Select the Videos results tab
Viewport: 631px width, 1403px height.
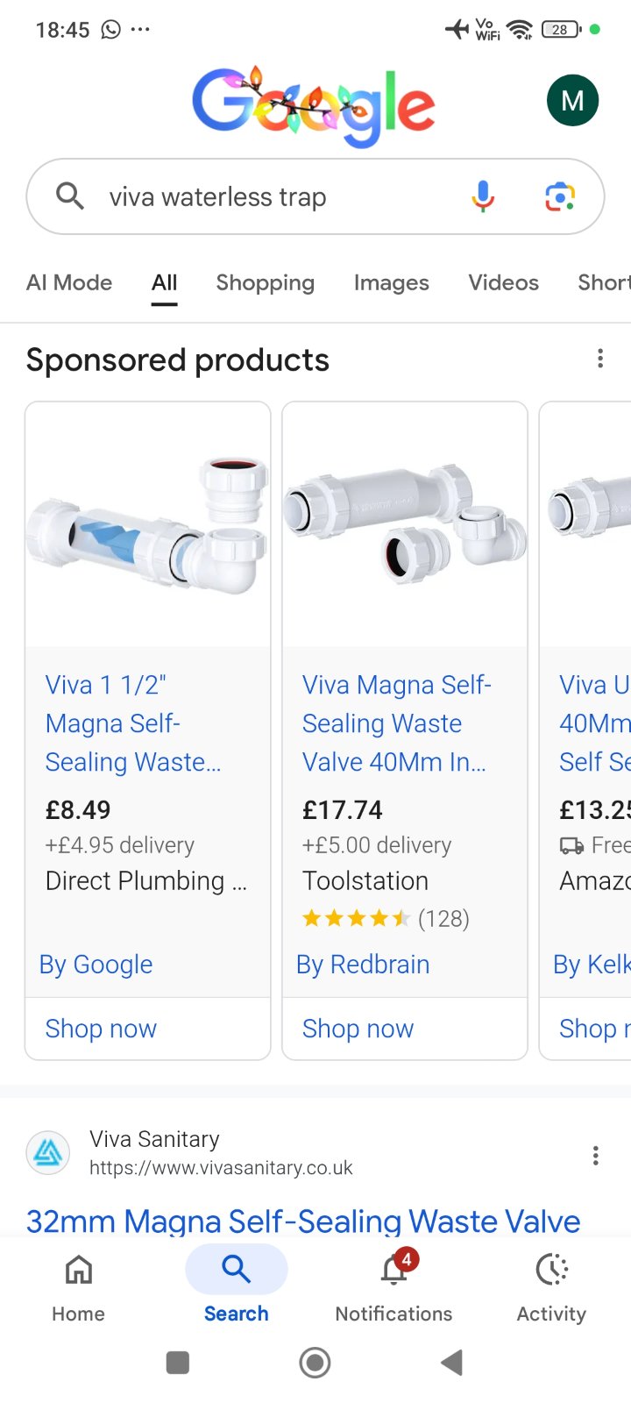coord(503,282)
